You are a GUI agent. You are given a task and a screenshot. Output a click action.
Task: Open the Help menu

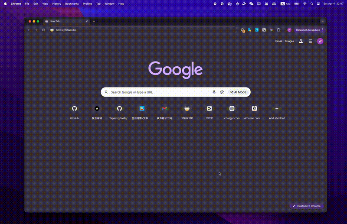pos(121,4)
